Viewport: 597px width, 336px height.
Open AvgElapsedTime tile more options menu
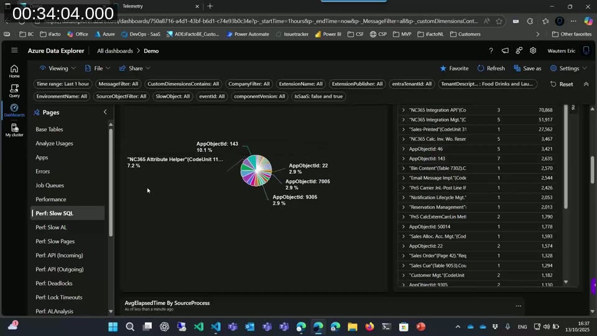pos(518,306)
